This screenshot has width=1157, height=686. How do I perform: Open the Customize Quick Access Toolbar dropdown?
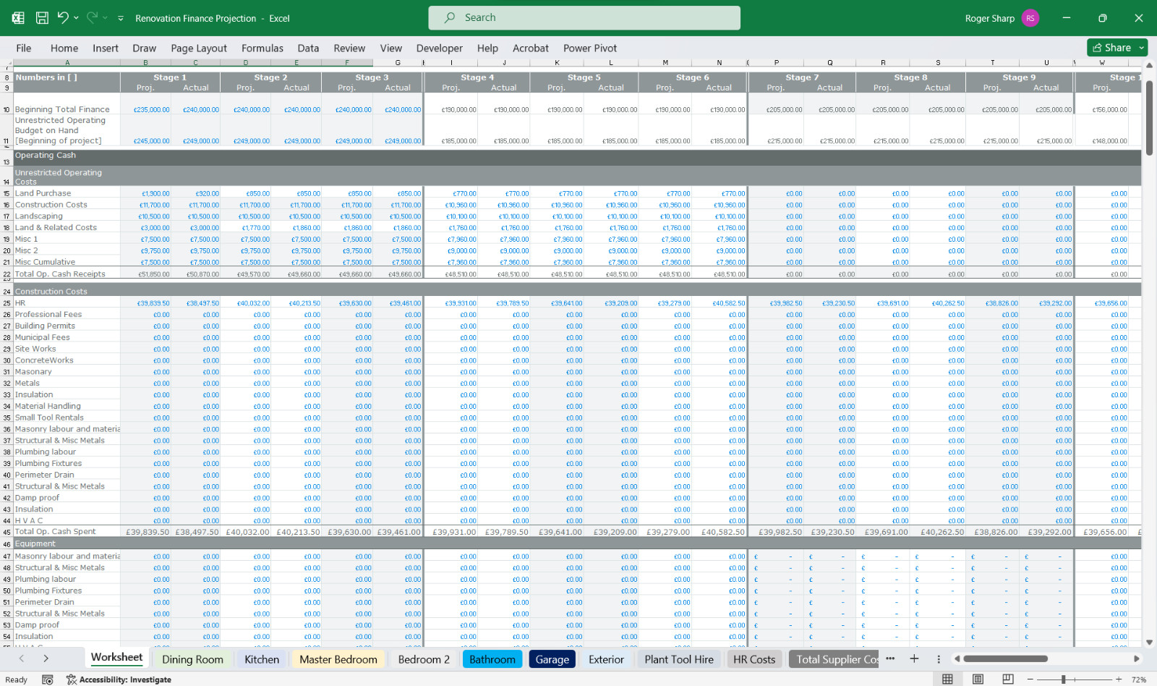pyautogui.click(x=121, y=18)
